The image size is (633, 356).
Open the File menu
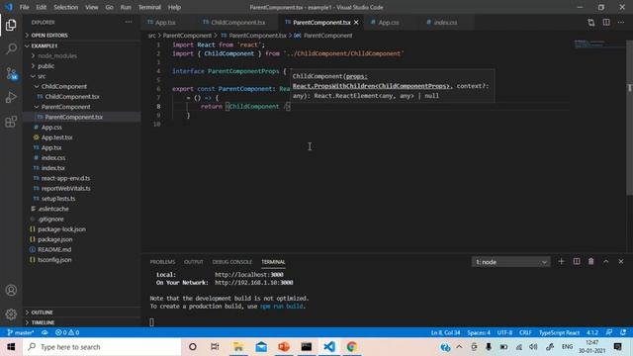click(x=24, y=7)
